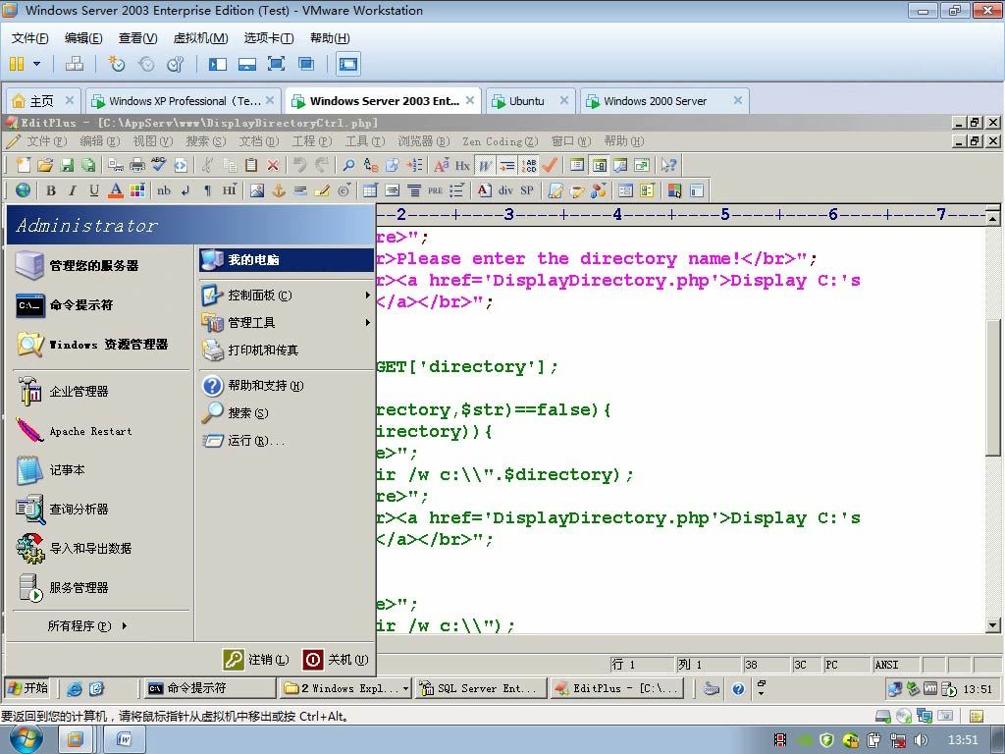Expand 所有程序 in the Start menu
Image resolution: width=1005 pixels, height=754 pixels.
[x=87, y=625]
